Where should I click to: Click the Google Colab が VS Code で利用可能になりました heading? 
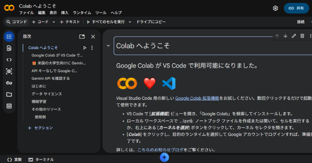point(187,66)
